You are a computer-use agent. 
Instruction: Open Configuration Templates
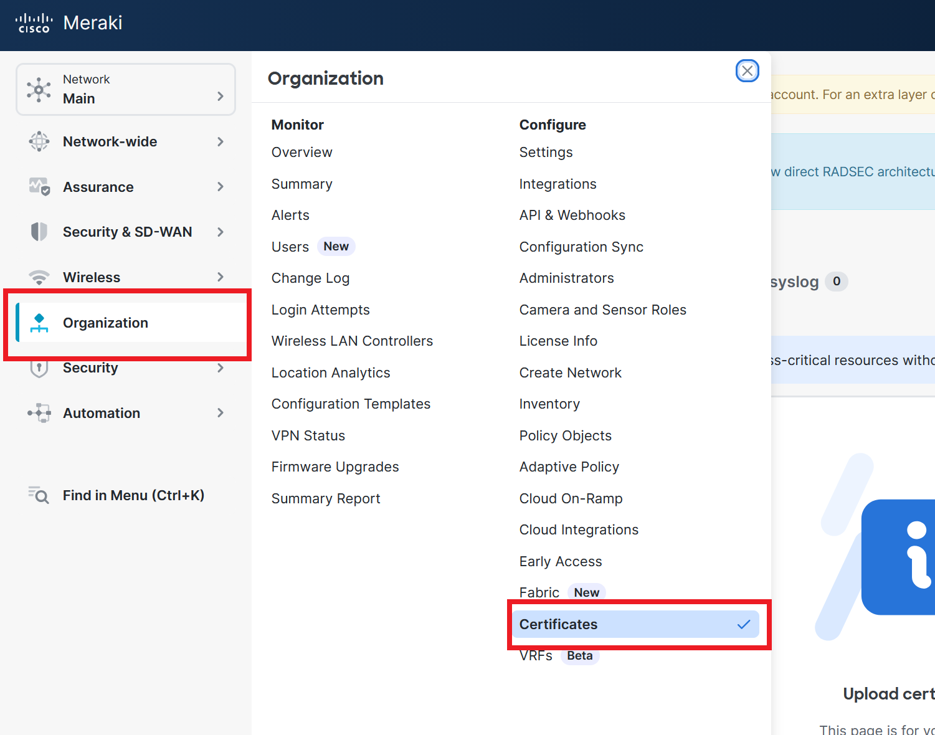351,404
